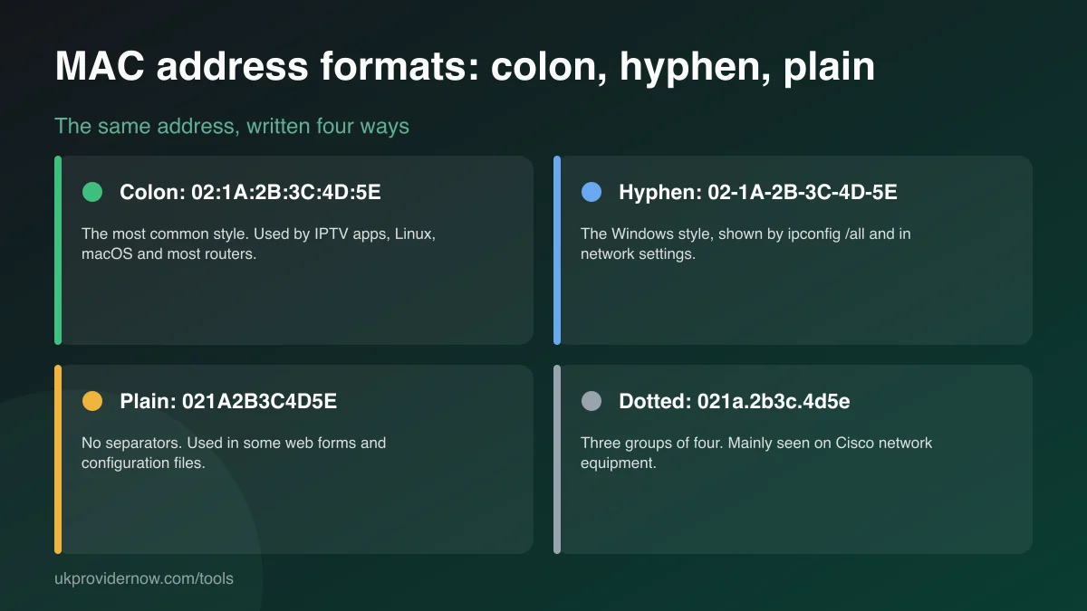Image resolution: width=1087 pixels, height=611 pixels.
Task: Click the yellow dot beside Plain heading
Action: tap(92, 401)
